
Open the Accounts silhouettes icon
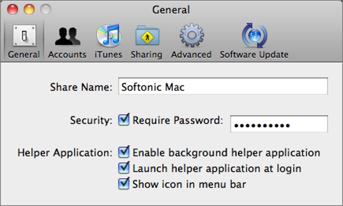coord(67,36)
